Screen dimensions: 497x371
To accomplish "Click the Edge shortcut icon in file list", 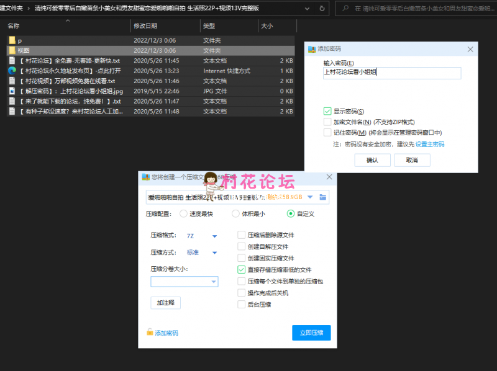I will tap(12, 71).
